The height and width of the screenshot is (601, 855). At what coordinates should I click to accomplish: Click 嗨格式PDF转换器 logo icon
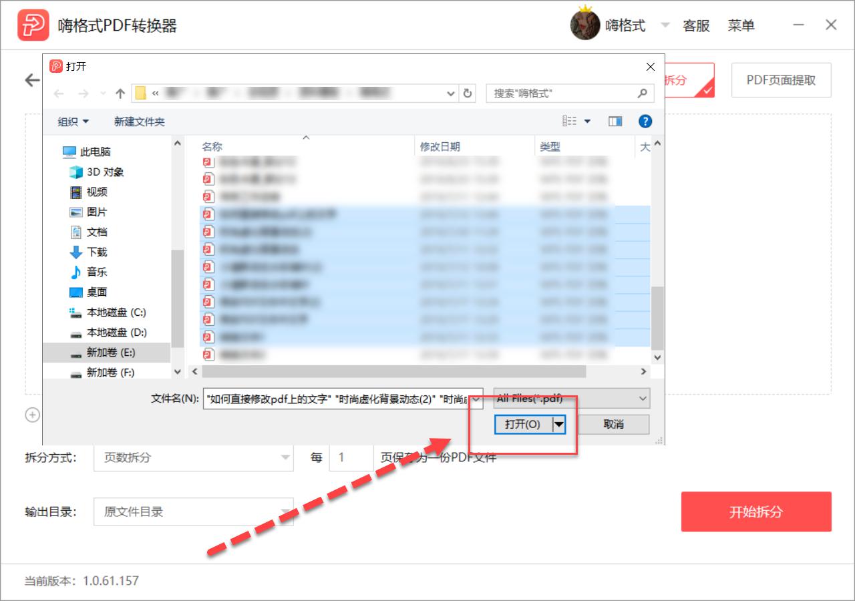(33, 25)
